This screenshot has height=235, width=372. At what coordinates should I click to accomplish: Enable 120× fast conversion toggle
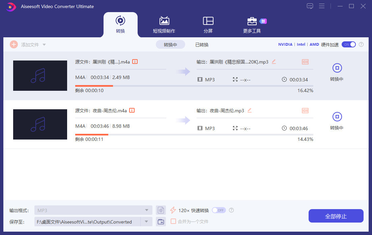click(219, 210)
